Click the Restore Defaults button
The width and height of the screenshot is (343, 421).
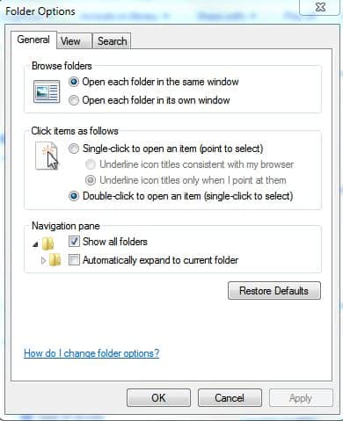pos(274,291)
